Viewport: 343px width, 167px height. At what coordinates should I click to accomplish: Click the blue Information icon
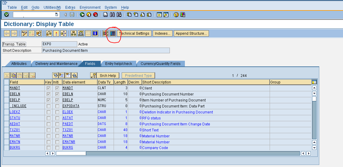point(95,33)
